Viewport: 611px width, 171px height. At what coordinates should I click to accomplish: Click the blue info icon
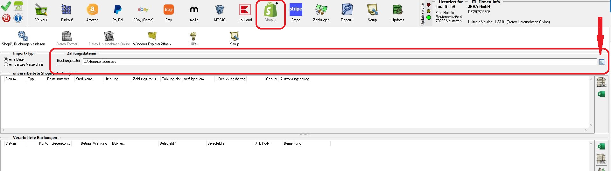pos(18,18)
